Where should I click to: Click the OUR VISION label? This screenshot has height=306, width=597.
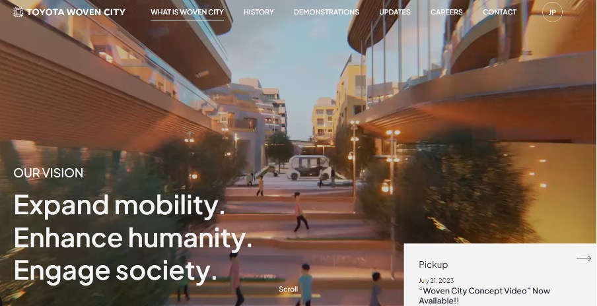48,173
